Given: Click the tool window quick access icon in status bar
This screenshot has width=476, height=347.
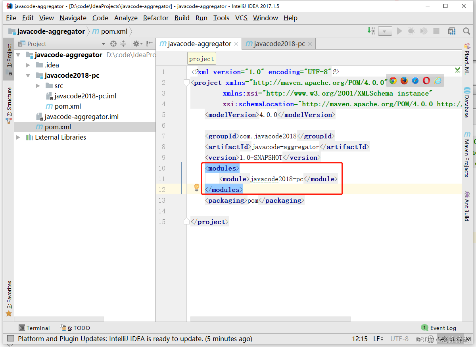Looking at the screenshot, I should click(x=10, y=339).
